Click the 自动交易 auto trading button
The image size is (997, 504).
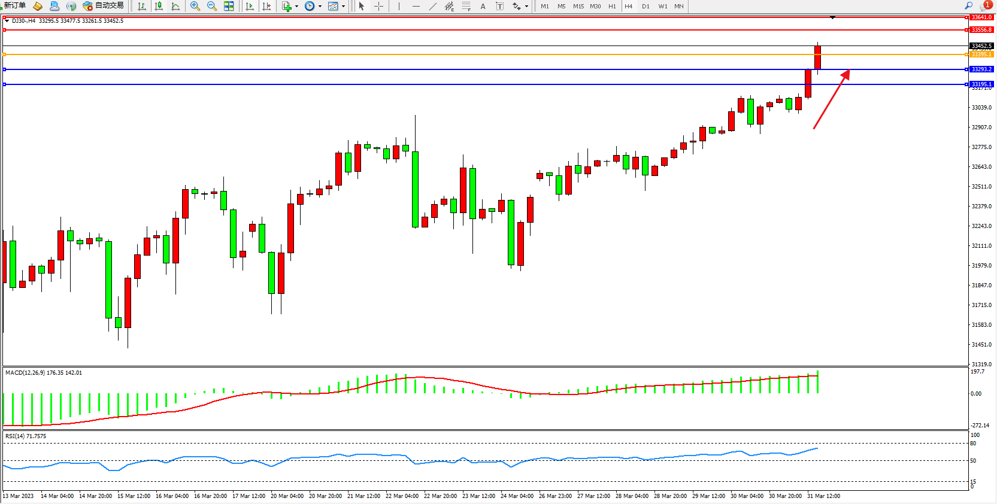click(x=104, y=5)
